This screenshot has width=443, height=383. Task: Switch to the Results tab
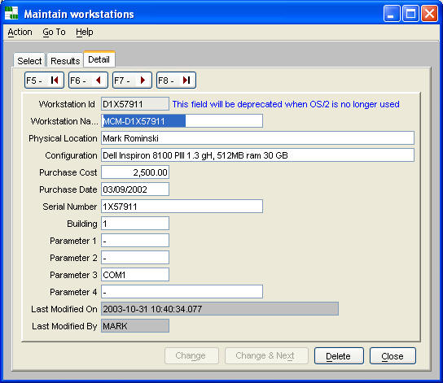(65, 60)
